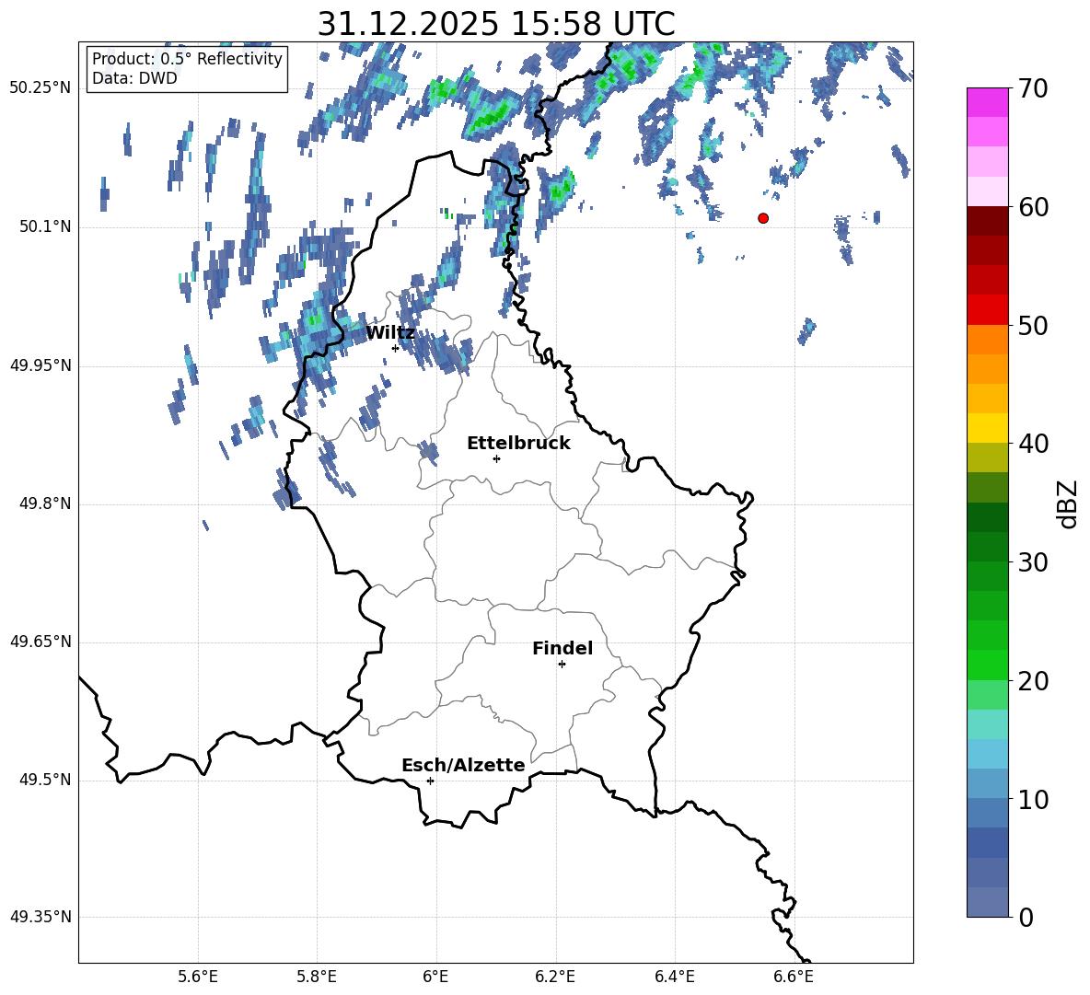The image size is (1090, 995).
Task: Click the 50.1°N latitude label
Action: 45,227
